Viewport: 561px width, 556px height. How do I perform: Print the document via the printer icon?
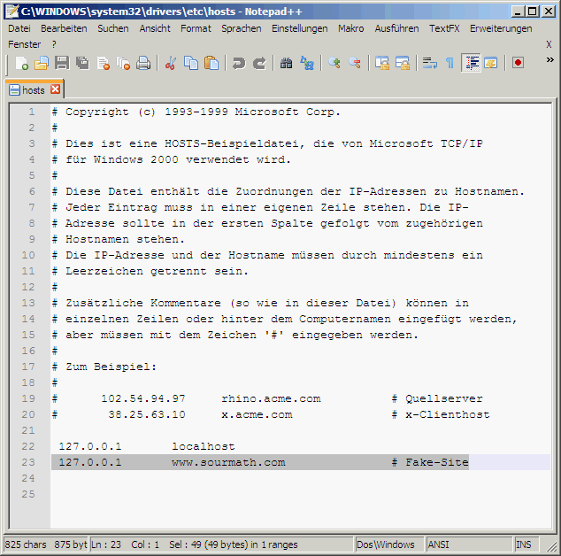pyautogui.click(x=143, y=64)
